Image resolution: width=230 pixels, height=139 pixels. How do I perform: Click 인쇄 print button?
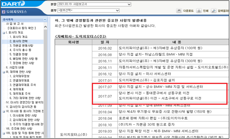(x=205, y=11)
